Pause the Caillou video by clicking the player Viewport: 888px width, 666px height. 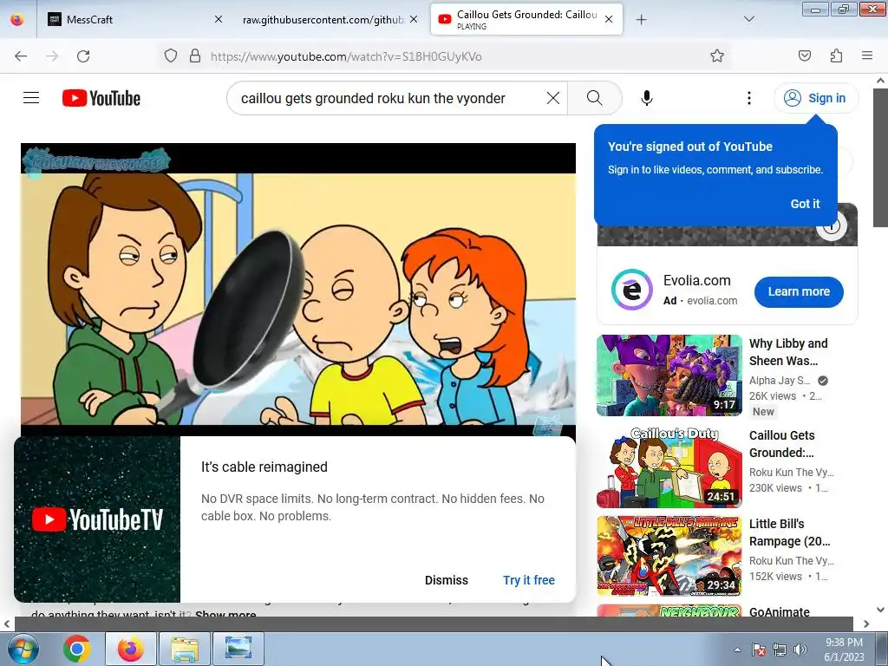[x=298, y=289]
